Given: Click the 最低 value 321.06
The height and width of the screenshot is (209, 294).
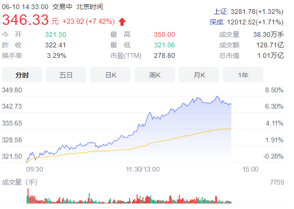Looking at the screenshot, I should (x=165, y=45).
